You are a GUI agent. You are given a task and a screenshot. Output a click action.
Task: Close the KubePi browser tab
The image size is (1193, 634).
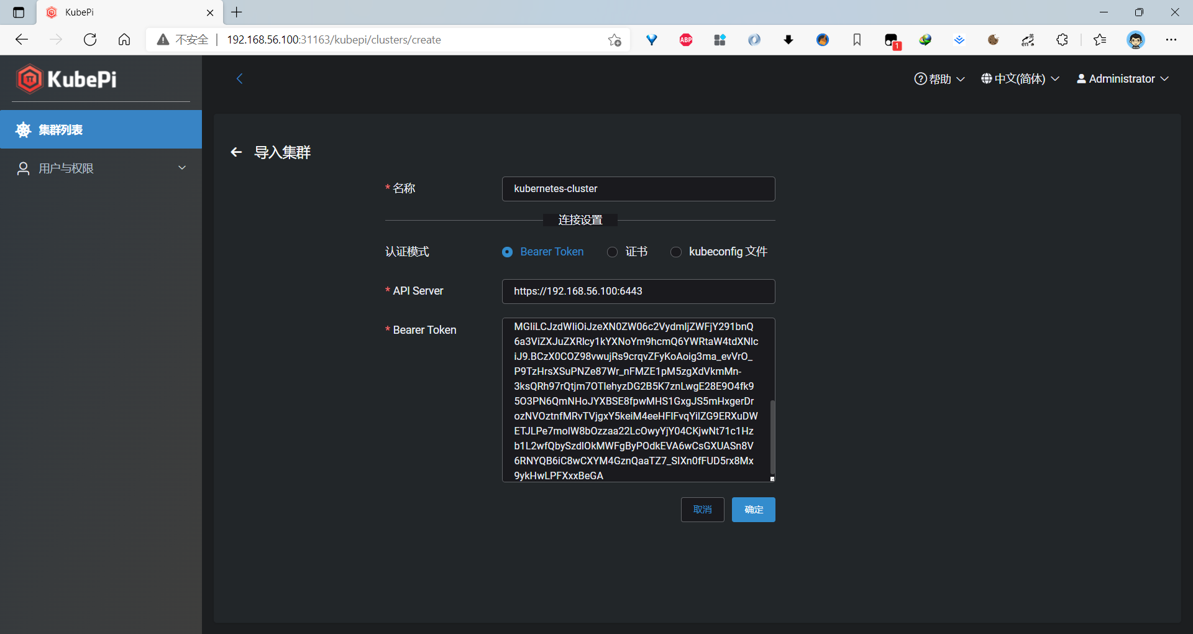(210, 12)
